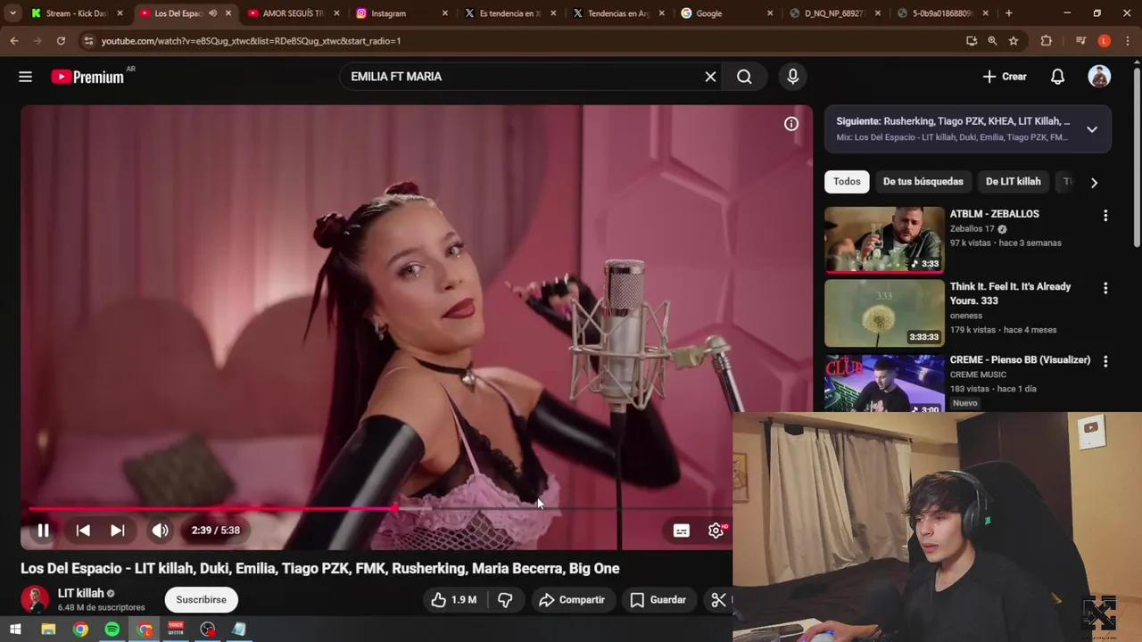Open a new browser tab

pos(1008,13)
